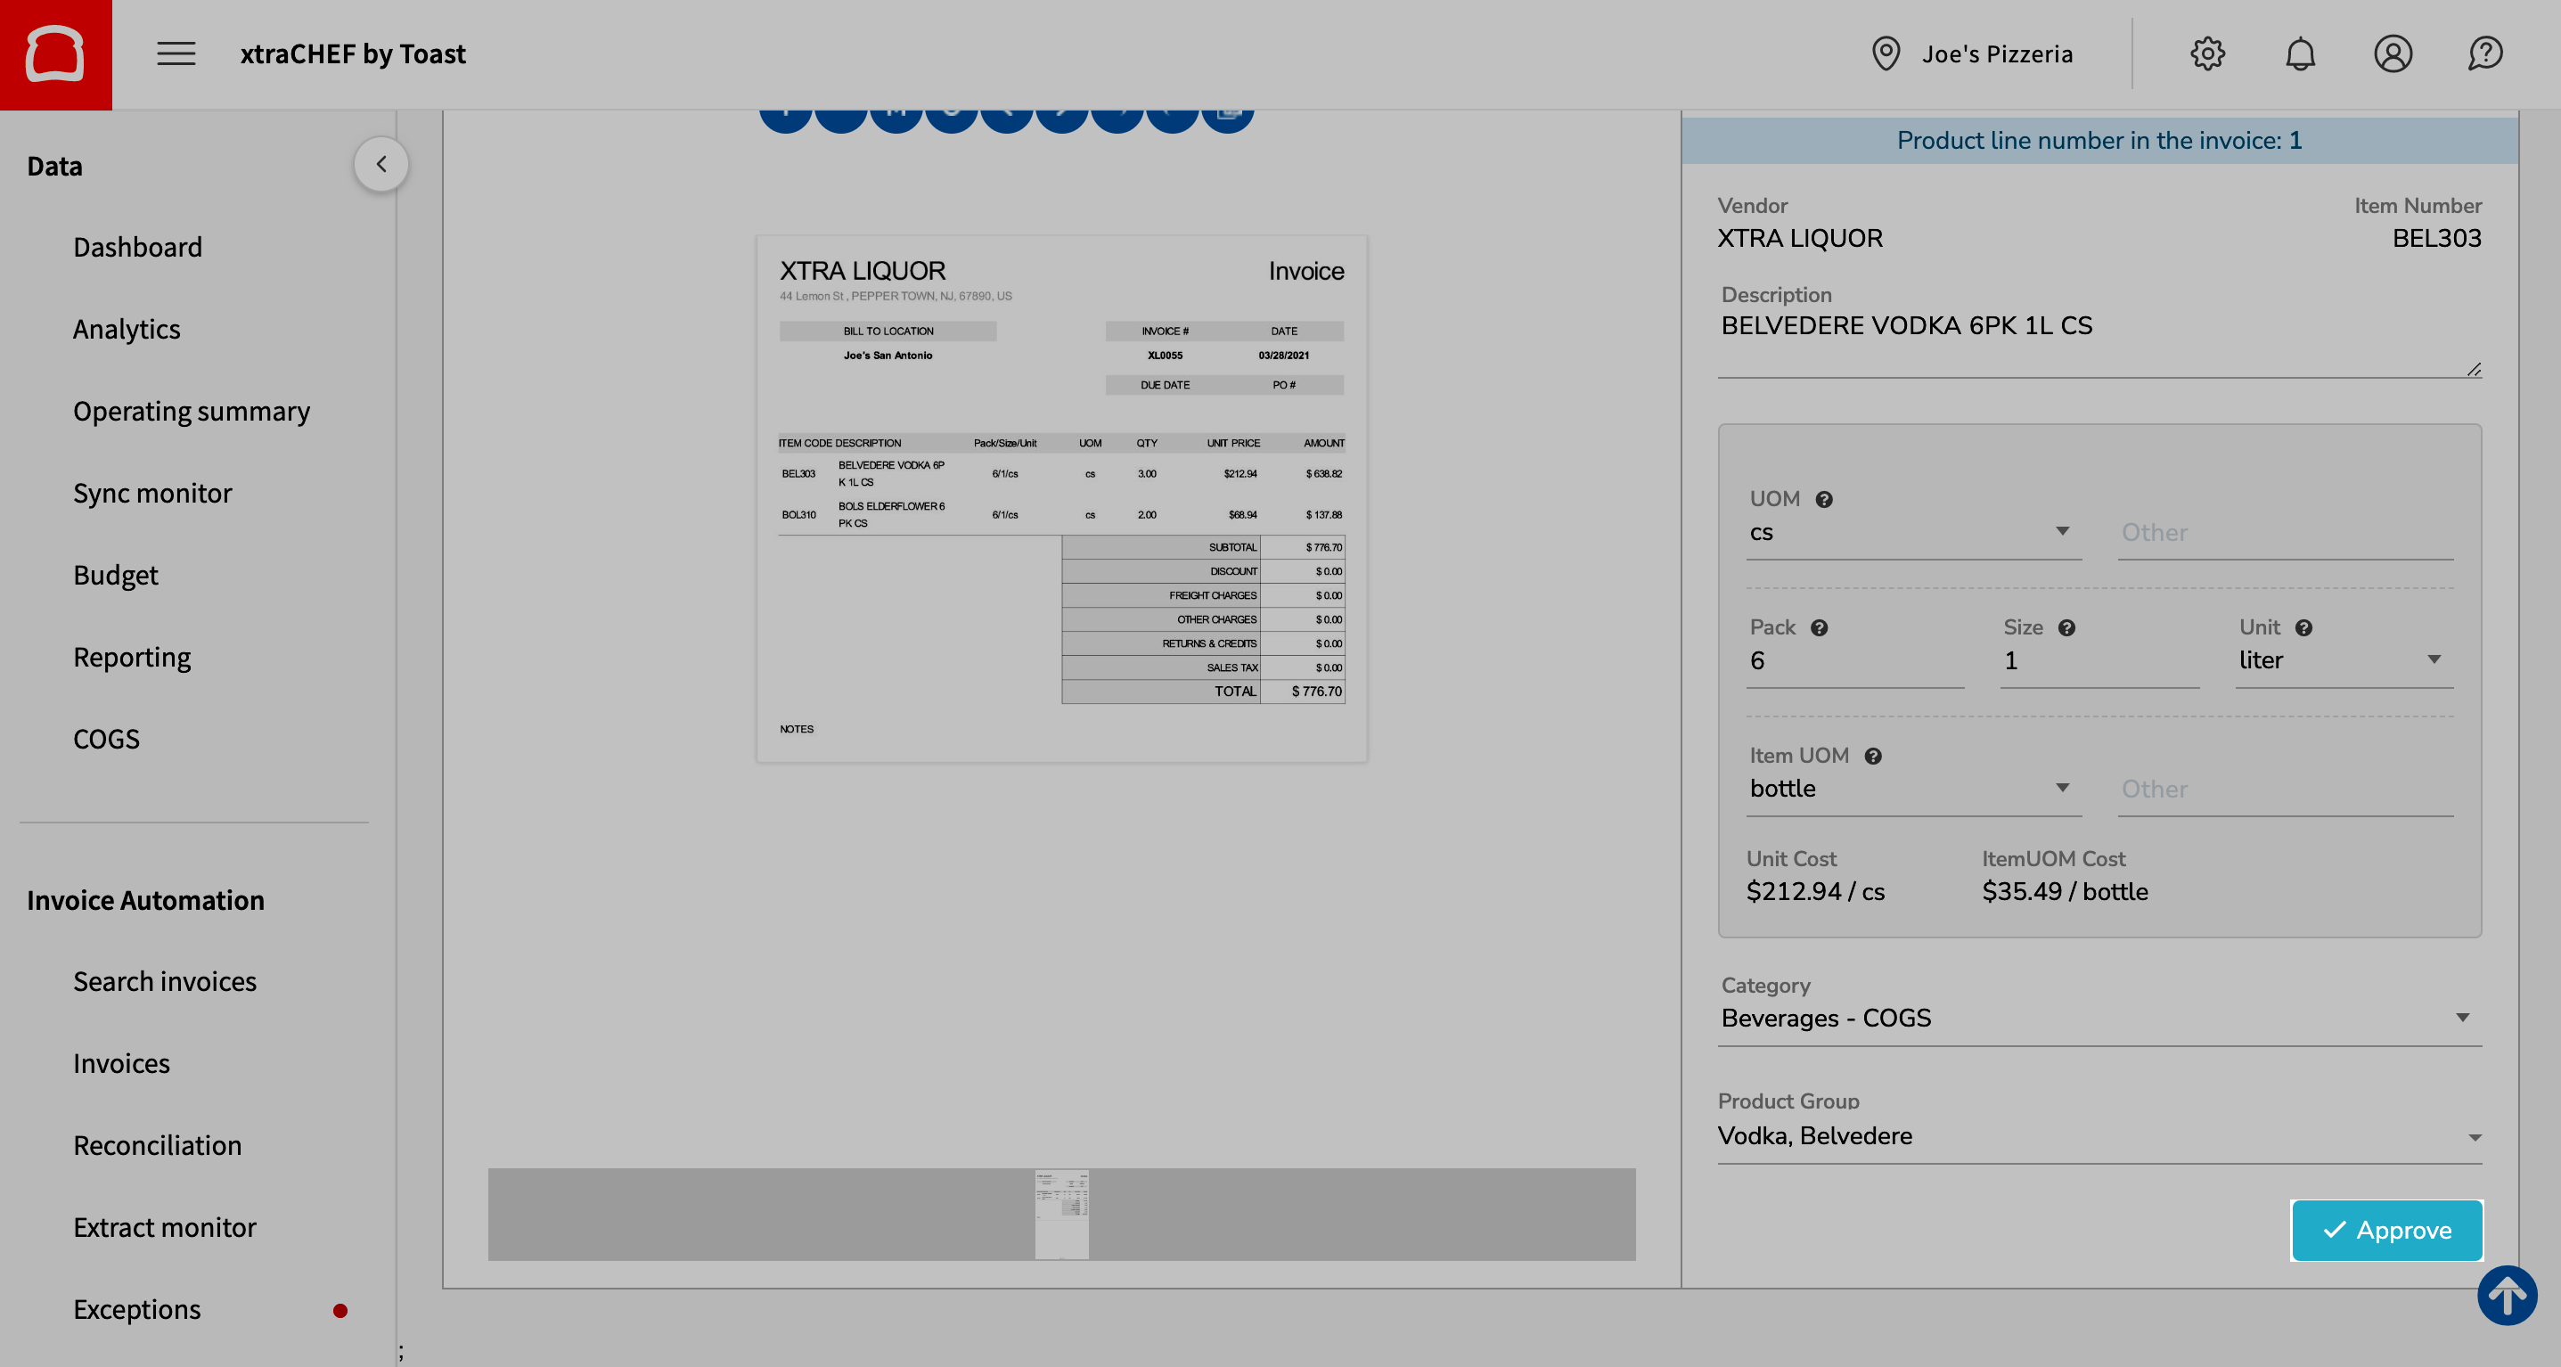Open Exceptions in the sidebar menu
2561x1367 pixels.
point(137,1309)
